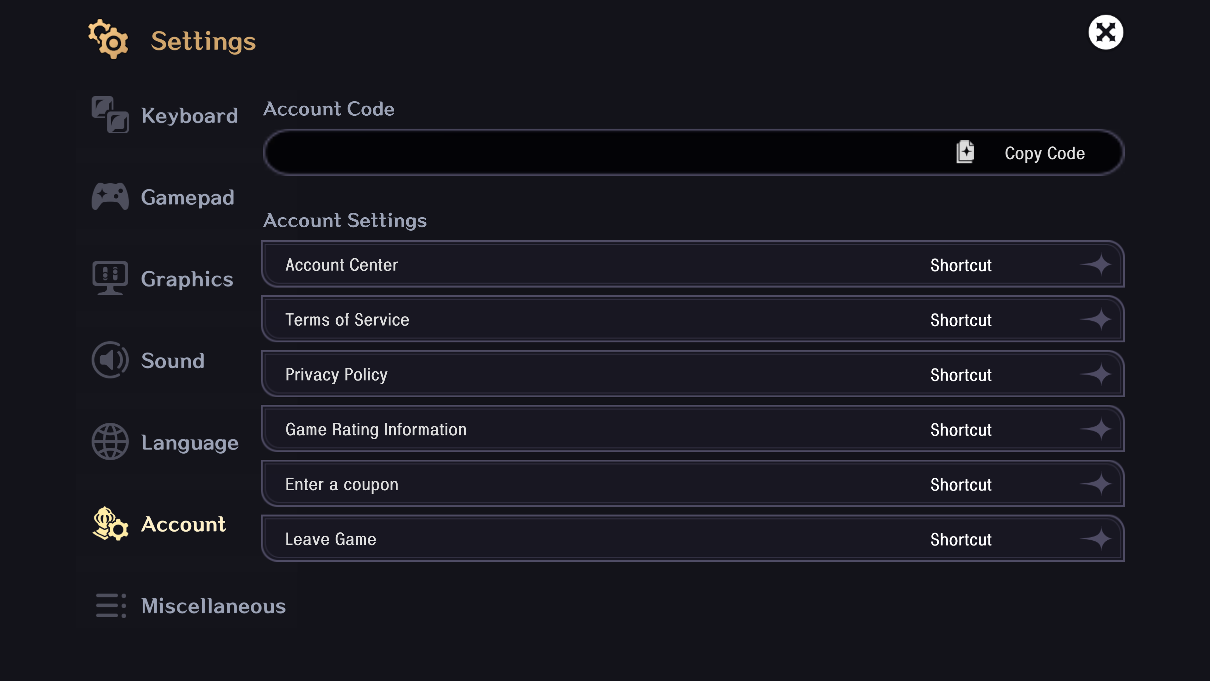Click the Account Code field

693,152
